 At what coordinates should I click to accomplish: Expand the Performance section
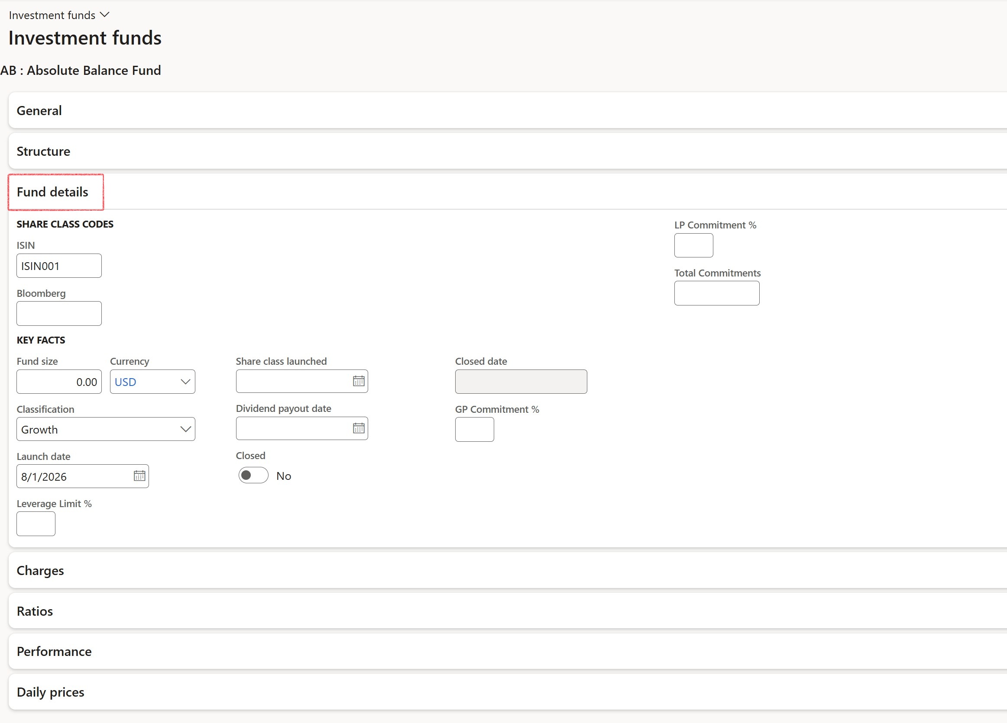point(508,651)
